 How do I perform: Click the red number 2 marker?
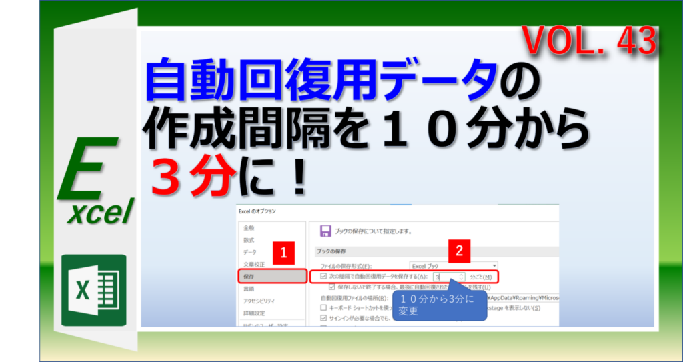[x=459, y=251]
